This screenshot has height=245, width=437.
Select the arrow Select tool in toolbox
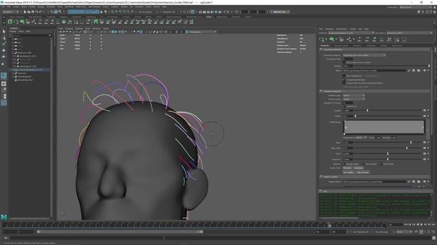[4, 32]
